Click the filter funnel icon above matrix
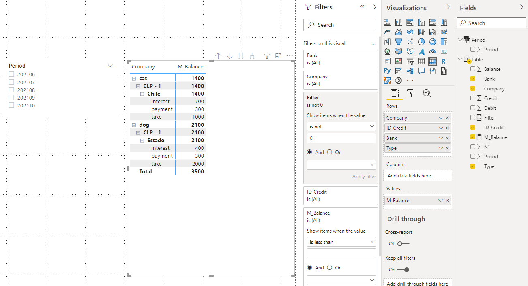The width and height of the screenshot is (528, 286). click(267, 56)
